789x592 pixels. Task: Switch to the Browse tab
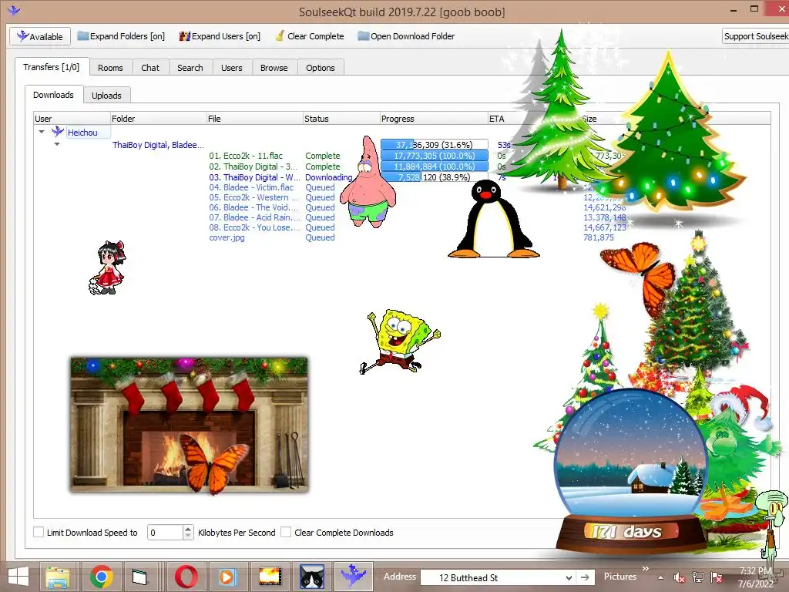click(274, 68)
